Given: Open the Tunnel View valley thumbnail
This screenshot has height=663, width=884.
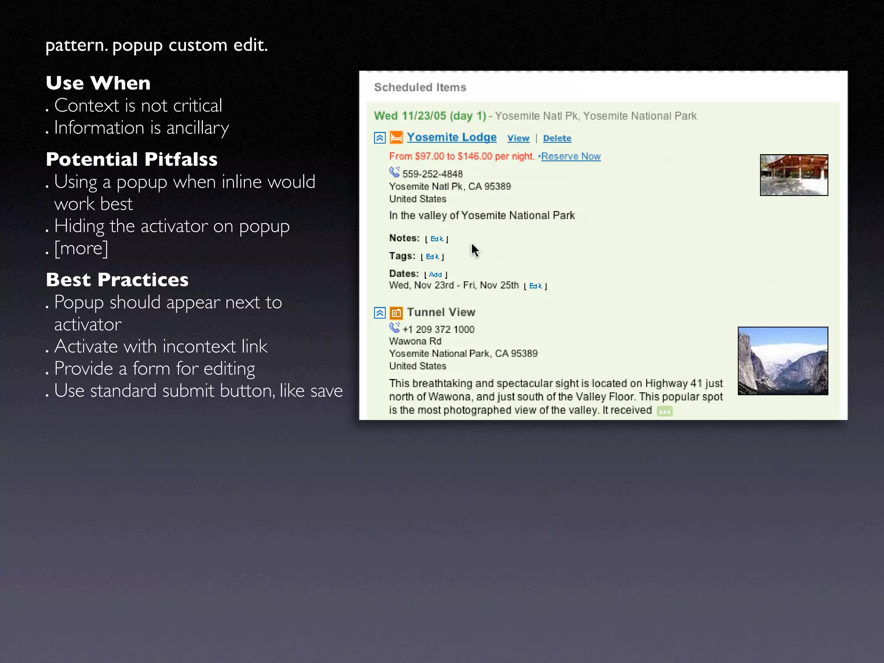Looking at the screenshot, I should [x=783, y=360].
